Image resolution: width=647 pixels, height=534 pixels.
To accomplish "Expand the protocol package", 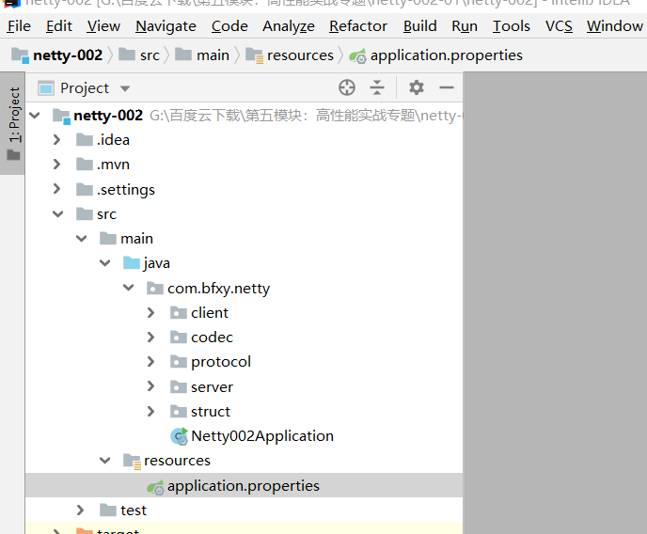I will pos(151,362).
